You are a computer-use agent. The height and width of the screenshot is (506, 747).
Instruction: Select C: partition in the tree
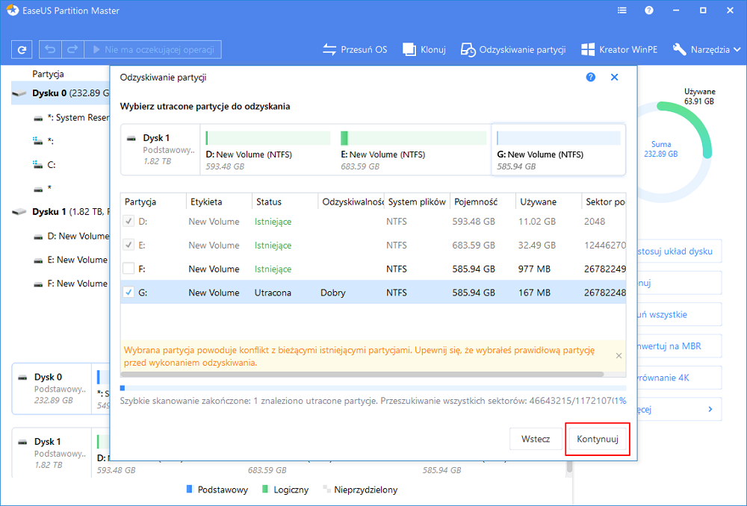pos(44,165)
